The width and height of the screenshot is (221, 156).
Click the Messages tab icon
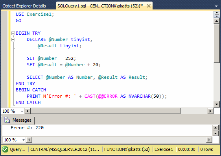[x=7, y=120]
